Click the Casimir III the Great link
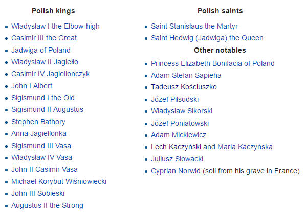This screenshot has width=306, height=214. 44,38
